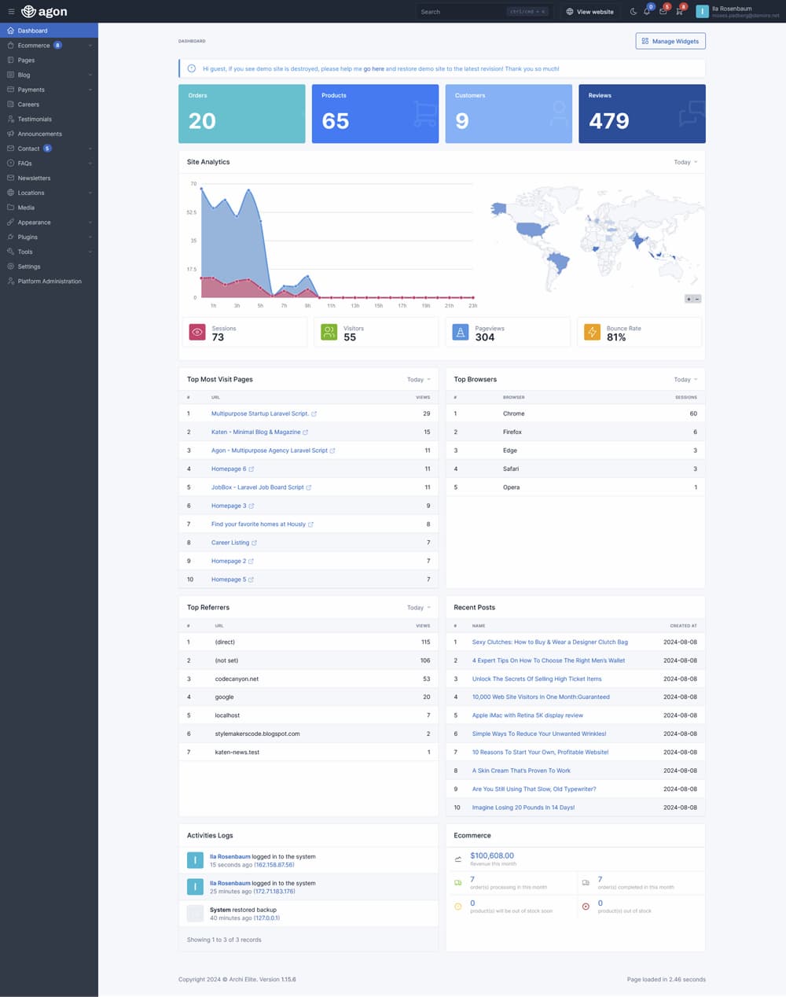Click the clock icon for soon out of stock
The image size is (786, 997).
click(x=458, y=907)
